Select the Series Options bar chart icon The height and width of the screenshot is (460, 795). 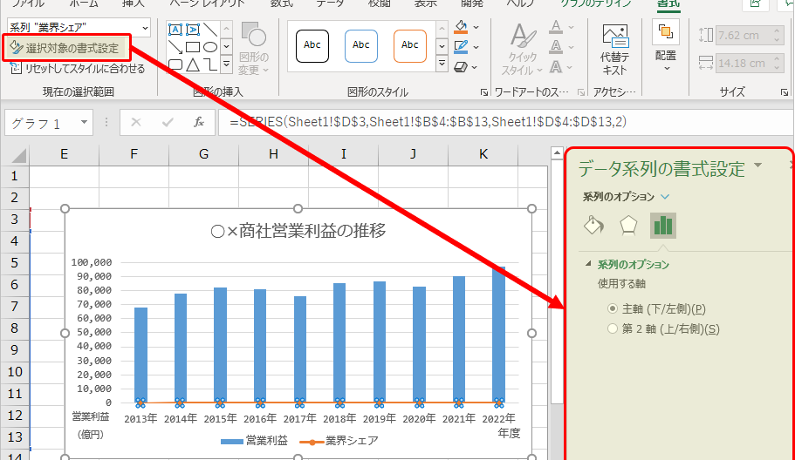663,226
